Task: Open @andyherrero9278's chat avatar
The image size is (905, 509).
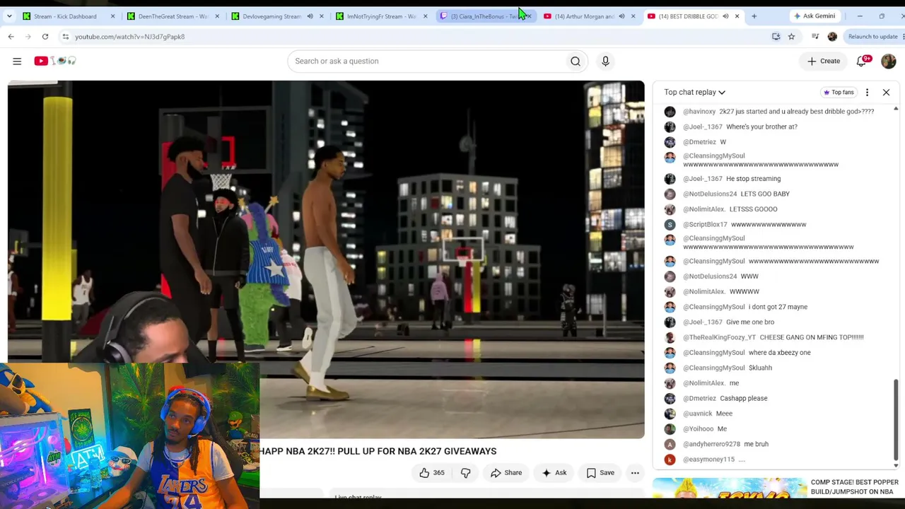Action: pos(670,444)
